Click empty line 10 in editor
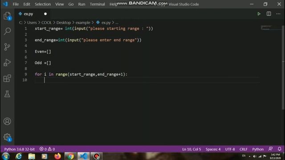The width and height of the screenshot is (285, 160). 147,80
